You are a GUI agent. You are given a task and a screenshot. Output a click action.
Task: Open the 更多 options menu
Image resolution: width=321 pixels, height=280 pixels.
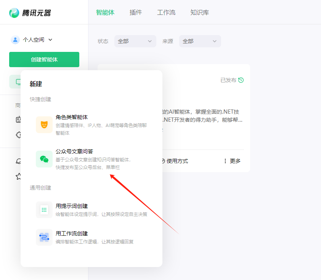pos(232,161)
